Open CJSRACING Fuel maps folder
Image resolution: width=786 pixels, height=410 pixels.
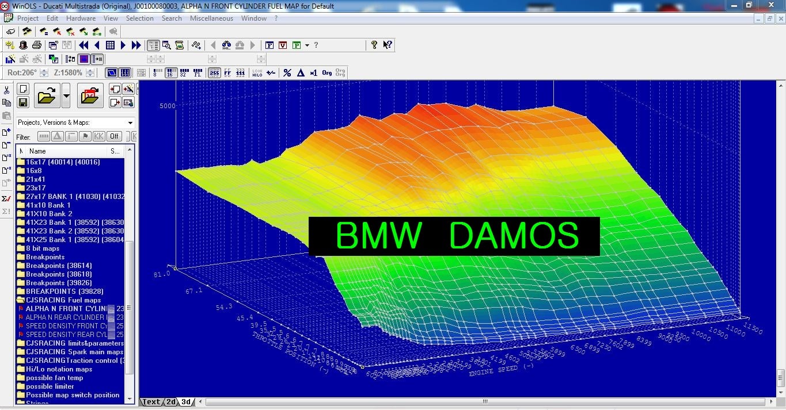click(x=63, y=300)
